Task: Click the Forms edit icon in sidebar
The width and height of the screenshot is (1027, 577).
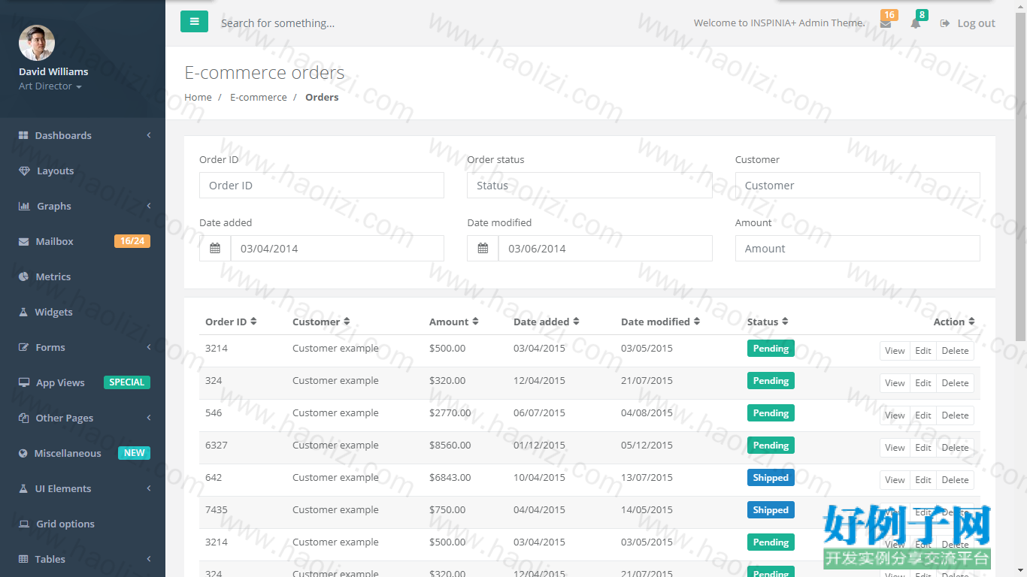Action: [x=23, y=347]
